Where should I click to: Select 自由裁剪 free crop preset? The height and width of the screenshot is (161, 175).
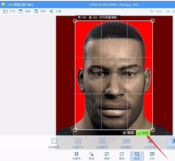[54, 143]
